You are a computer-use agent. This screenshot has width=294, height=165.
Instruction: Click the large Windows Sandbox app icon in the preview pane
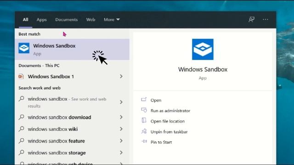(203, 49)
